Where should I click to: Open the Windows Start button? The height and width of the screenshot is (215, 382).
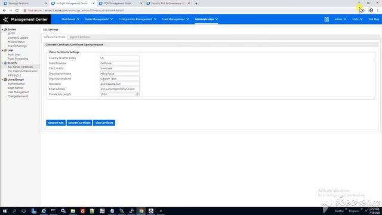click(5, 211)
